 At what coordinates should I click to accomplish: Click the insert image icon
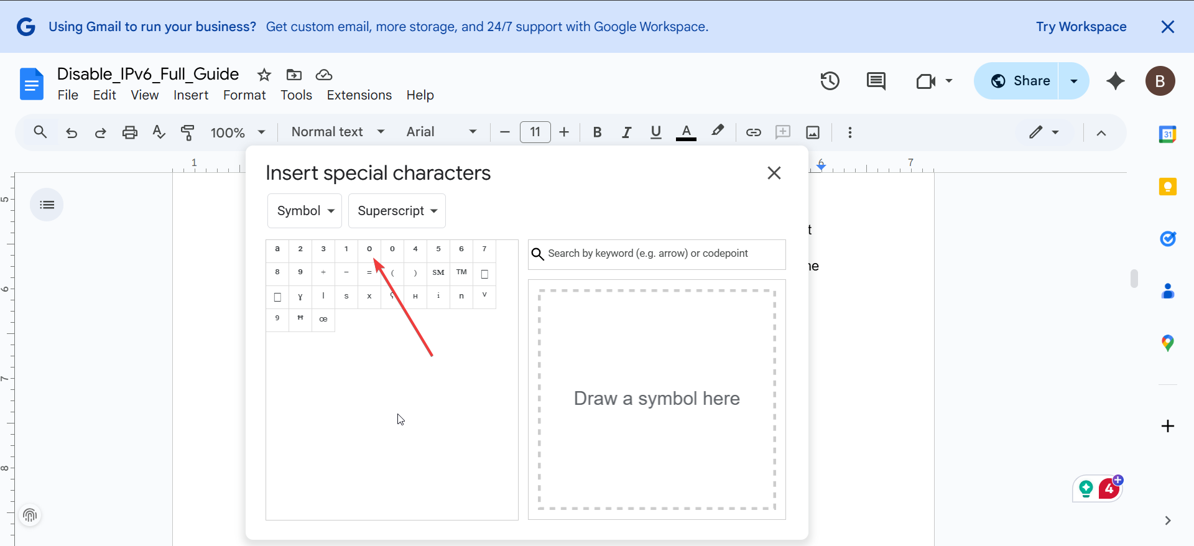[x=812, y=132]
